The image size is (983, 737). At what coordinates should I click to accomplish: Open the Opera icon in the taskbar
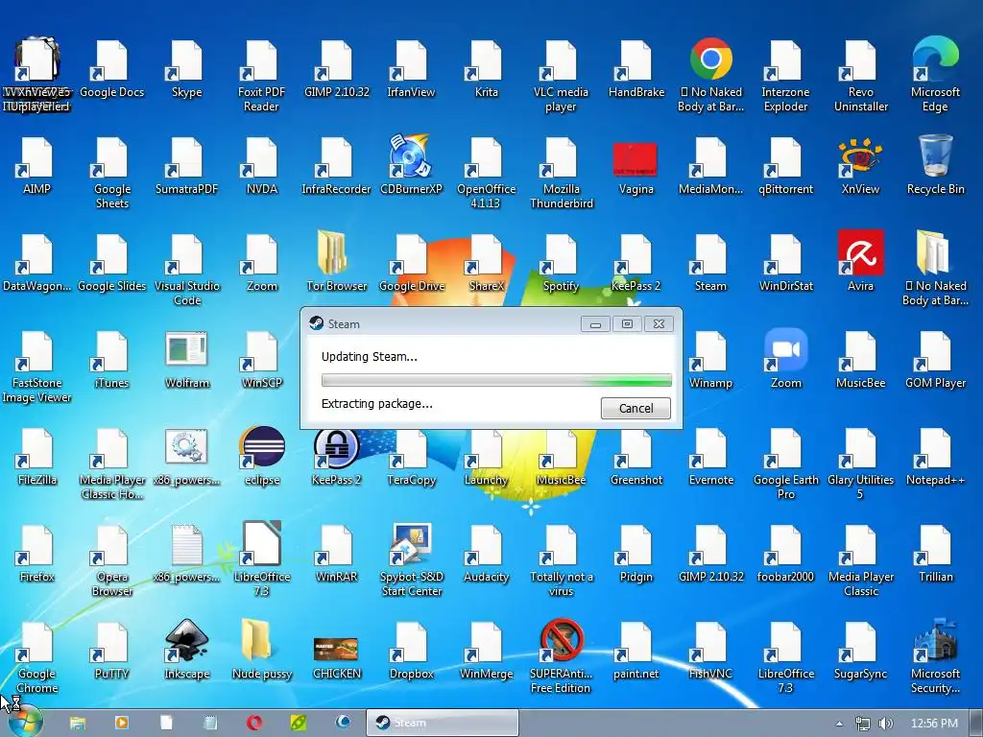point(254,723)
